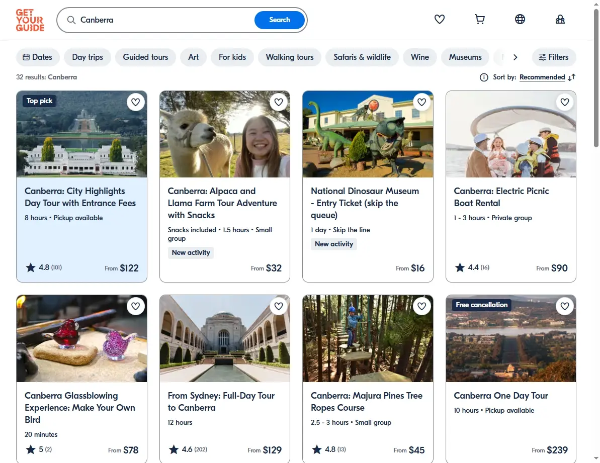Open National Dinosaur Museum Entry Ticket title
600x463 pixels.
(x=365, y=203)
